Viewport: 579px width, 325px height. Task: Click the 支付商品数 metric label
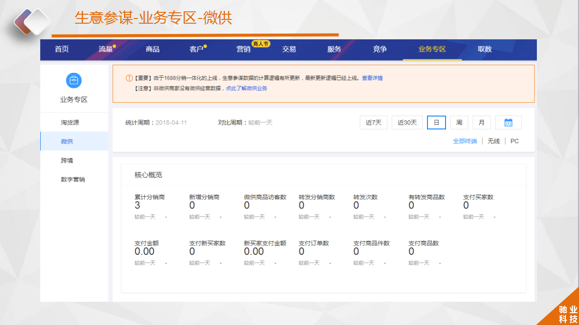pos(424,243)
